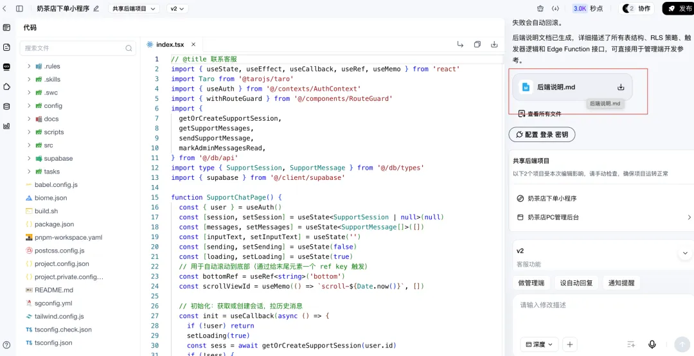Viewport: 694px width, 356px height.
Task: Click the 做管理端 suggestion chip
Action: pyautogui.click(x=531, y=283)
